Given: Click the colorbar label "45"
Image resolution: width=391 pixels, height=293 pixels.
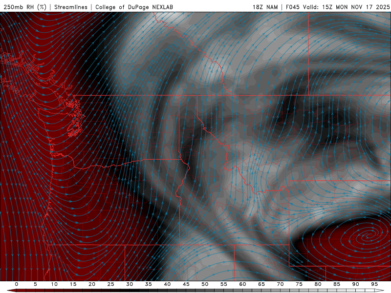Looking at the screenshot, I should pyautogui.click(x=186, y=284).
